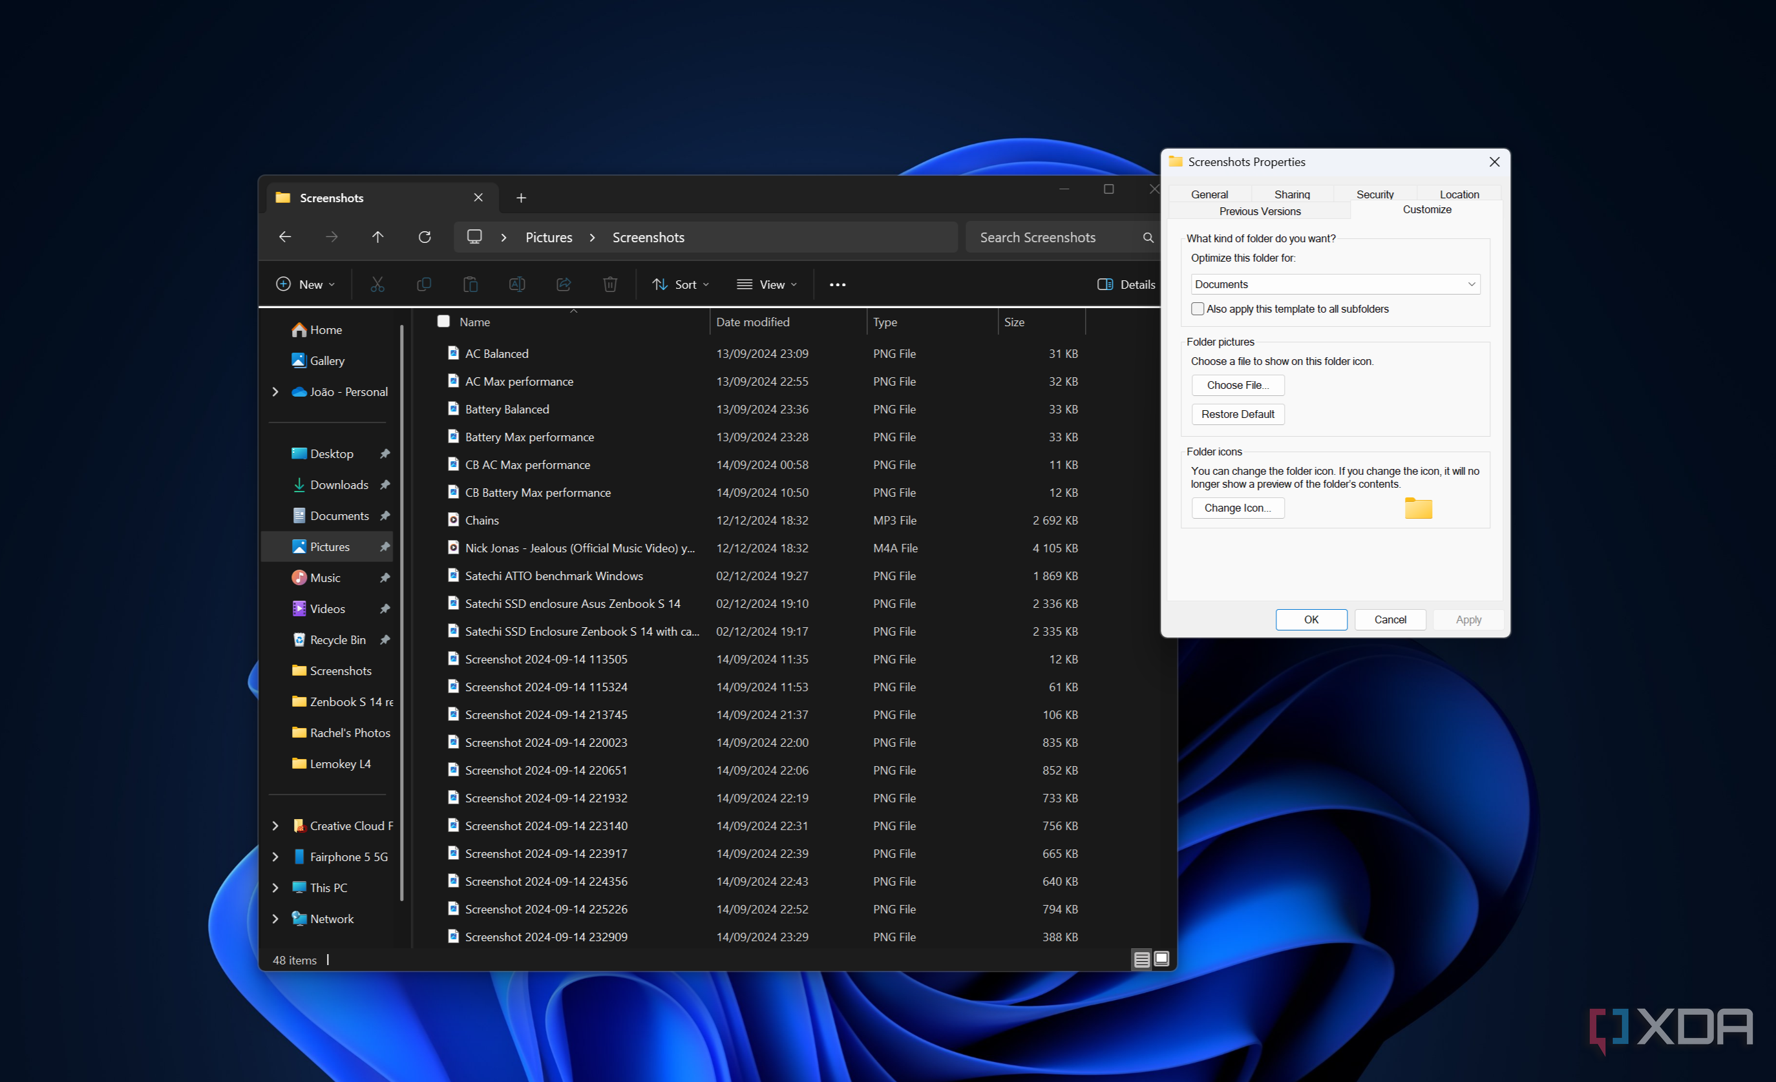The width and height of the screenshot is (1776, 1082).
Task: Switch to large thumbnails view icon in status bar
Action: click(1161, 959)
